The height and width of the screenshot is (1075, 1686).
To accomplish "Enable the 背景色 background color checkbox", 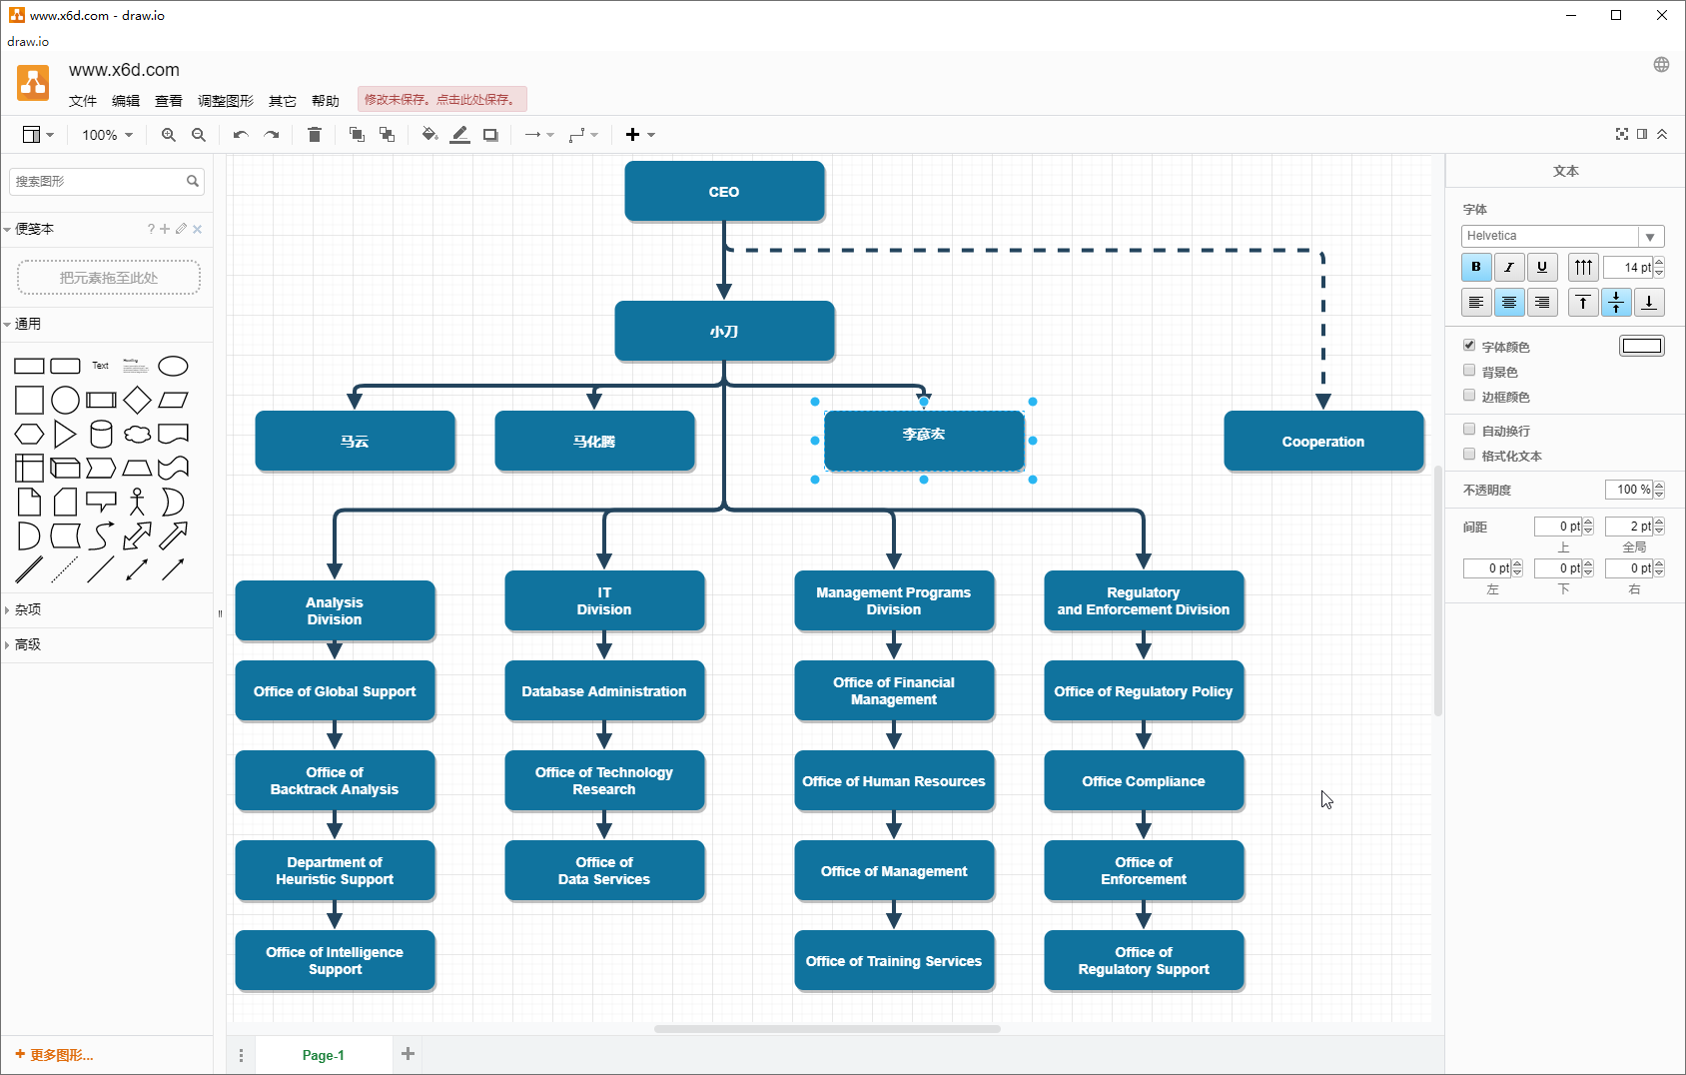I will (1469, 371).
